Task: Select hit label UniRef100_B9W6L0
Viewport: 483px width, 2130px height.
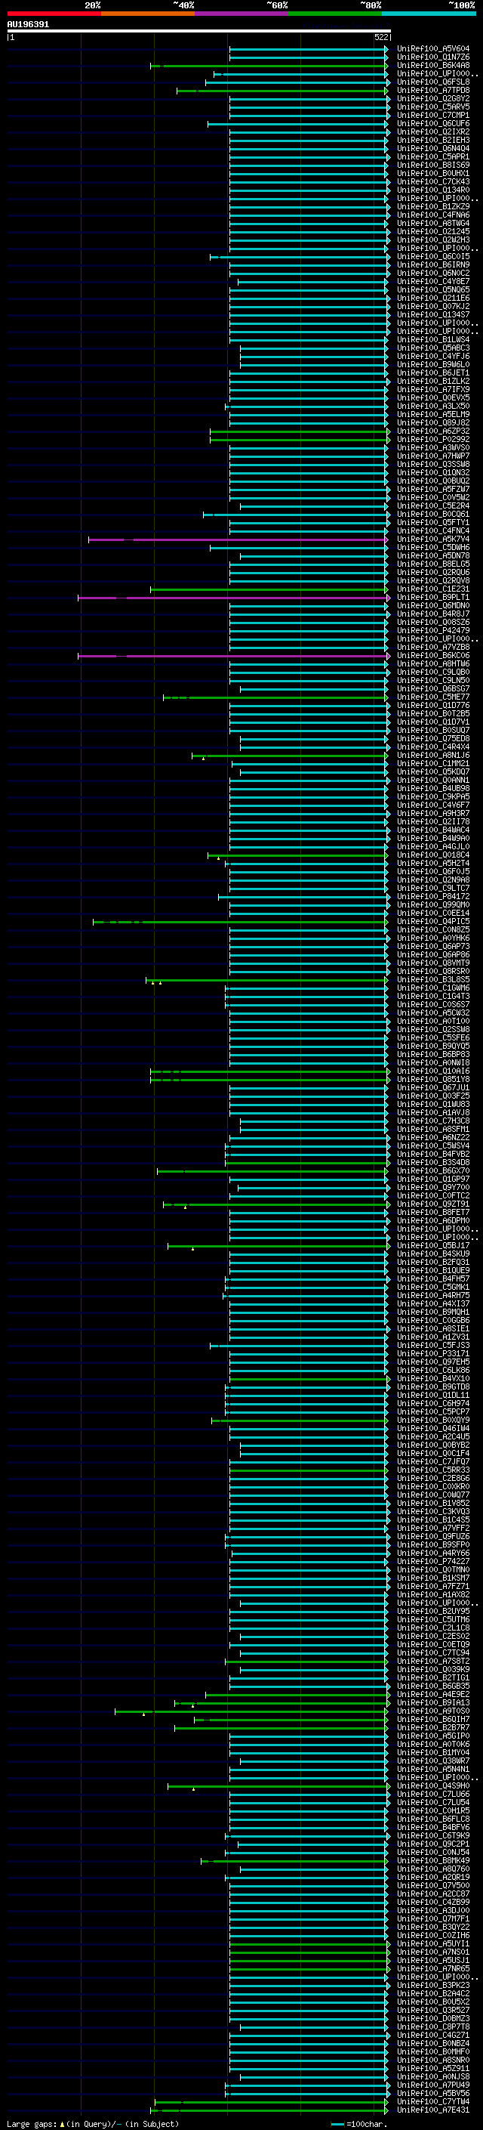Action: click(x=432, y=365)
